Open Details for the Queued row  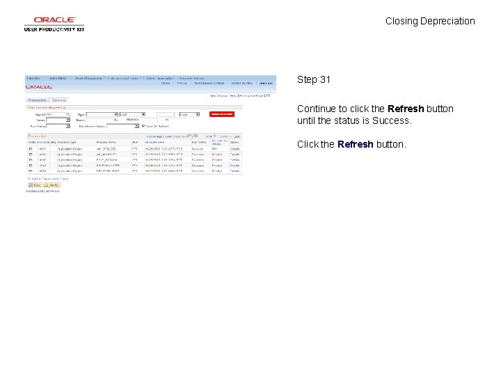(234, 149)
